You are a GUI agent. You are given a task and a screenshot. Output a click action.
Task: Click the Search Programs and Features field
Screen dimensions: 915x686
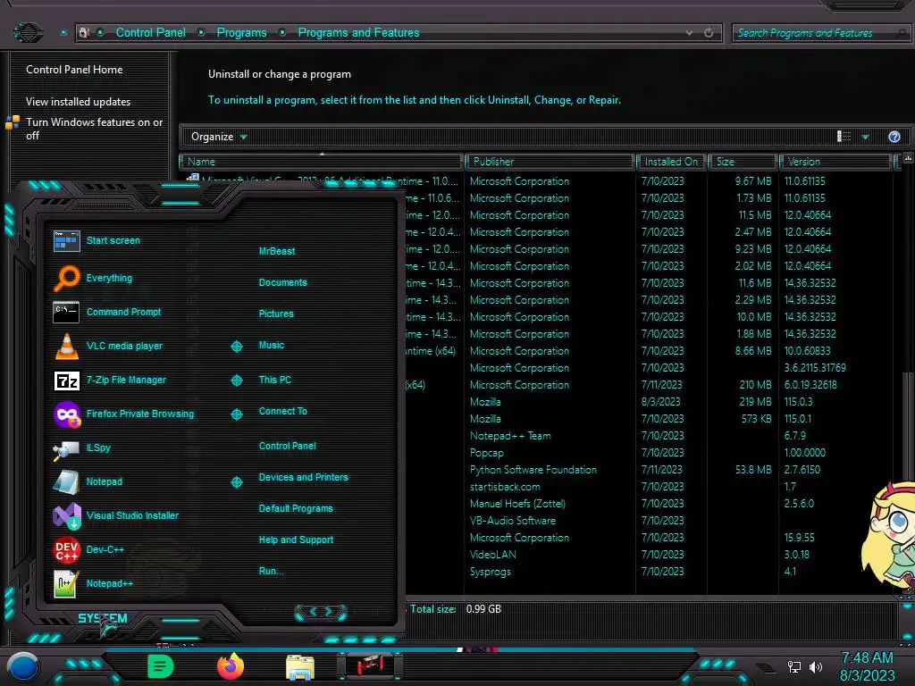click(x=819, y=33)
